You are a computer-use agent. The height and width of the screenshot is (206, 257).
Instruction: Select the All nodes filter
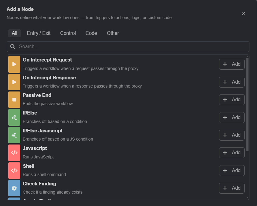point(14,33)
